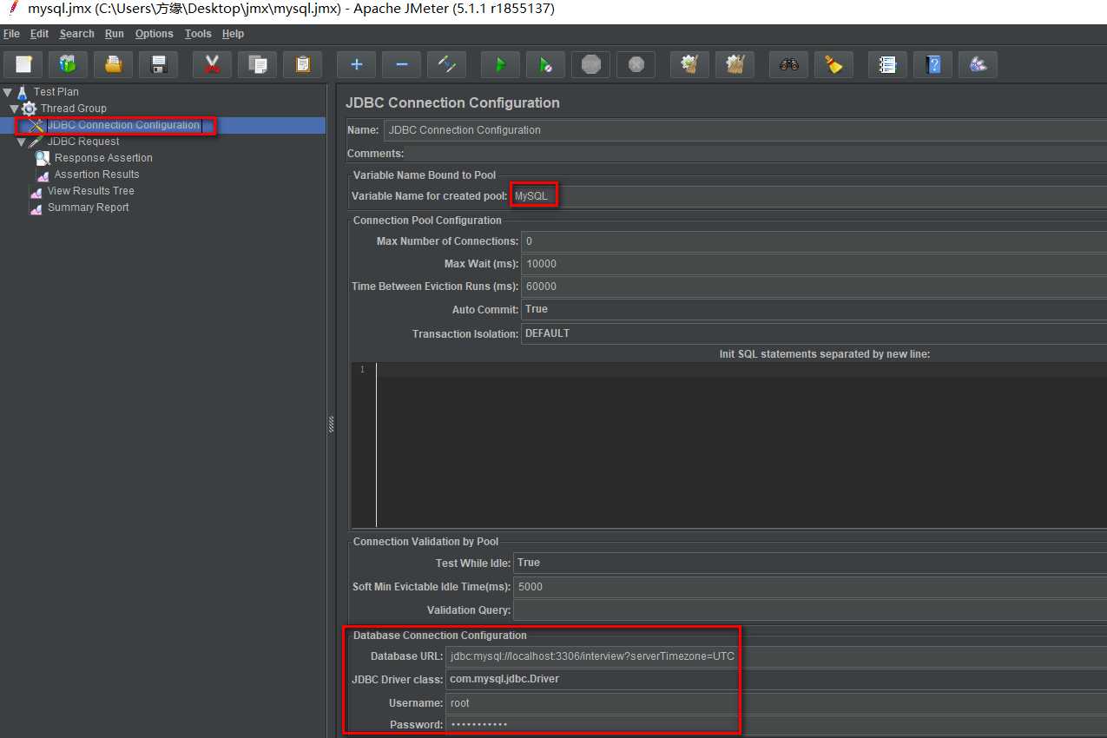Open the Templates toolbar icon
This screenshot has width=1107, height=738.
tap(68, 64)
